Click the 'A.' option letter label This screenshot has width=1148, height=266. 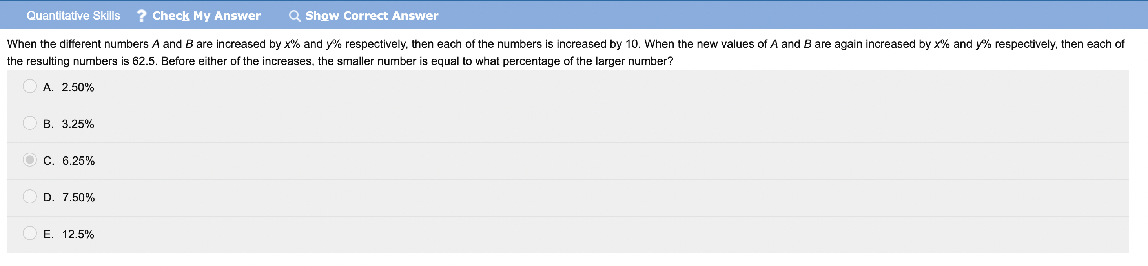click(x=48, y=88)
